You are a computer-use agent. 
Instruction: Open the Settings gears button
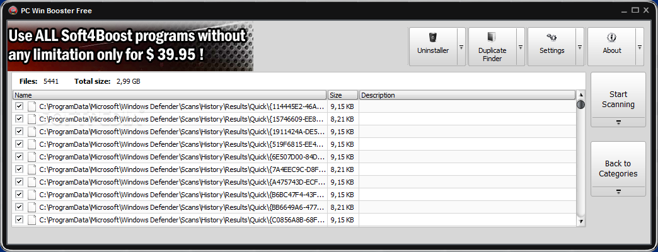click(x=551, y=47)
